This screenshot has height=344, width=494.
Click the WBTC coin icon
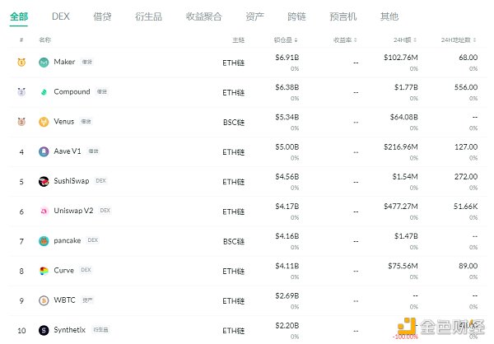(x=44, y=300)
